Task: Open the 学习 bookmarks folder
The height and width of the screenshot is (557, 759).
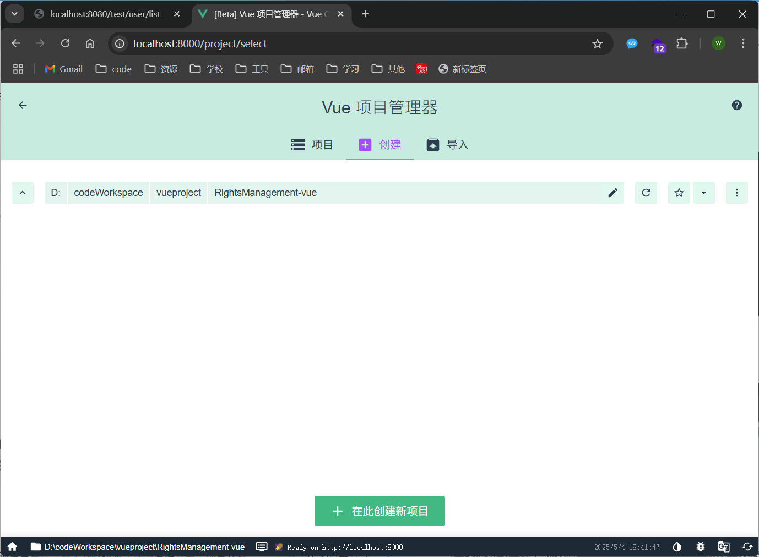Action: click(x=343, y=69)
